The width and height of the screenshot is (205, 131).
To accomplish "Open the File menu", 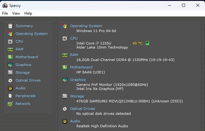I will click(x=5, y=13).
